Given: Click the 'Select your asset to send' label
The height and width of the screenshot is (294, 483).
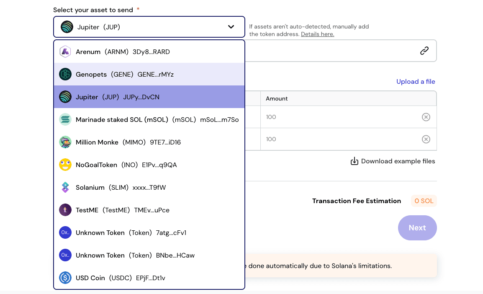Looking at the screenshot, I should (93, 10).
